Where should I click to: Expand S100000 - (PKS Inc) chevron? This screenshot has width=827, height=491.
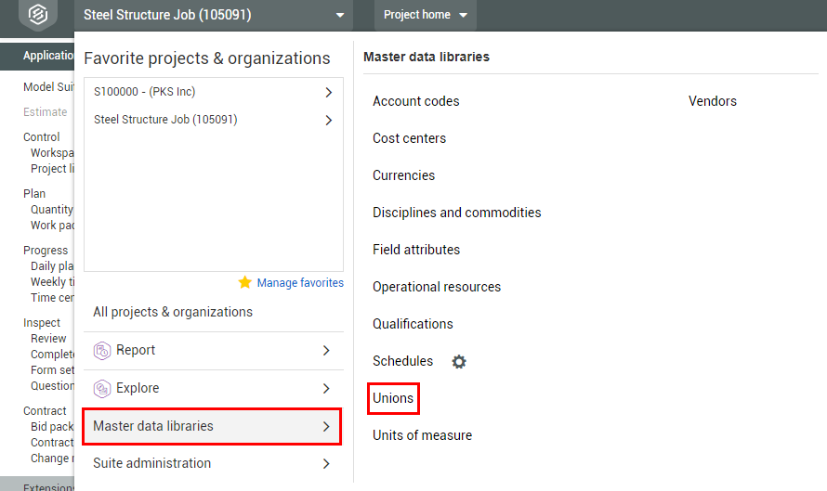tap(328, 92)
